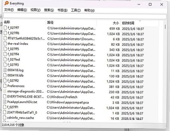Click the 16 KB size cell
The image size is (170, 131).
coord(115,118)
